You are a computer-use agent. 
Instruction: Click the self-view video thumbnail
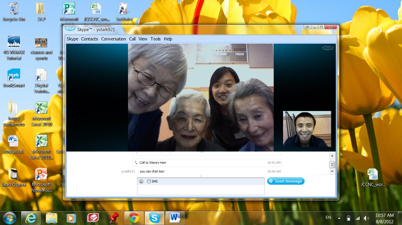[307, 129]
